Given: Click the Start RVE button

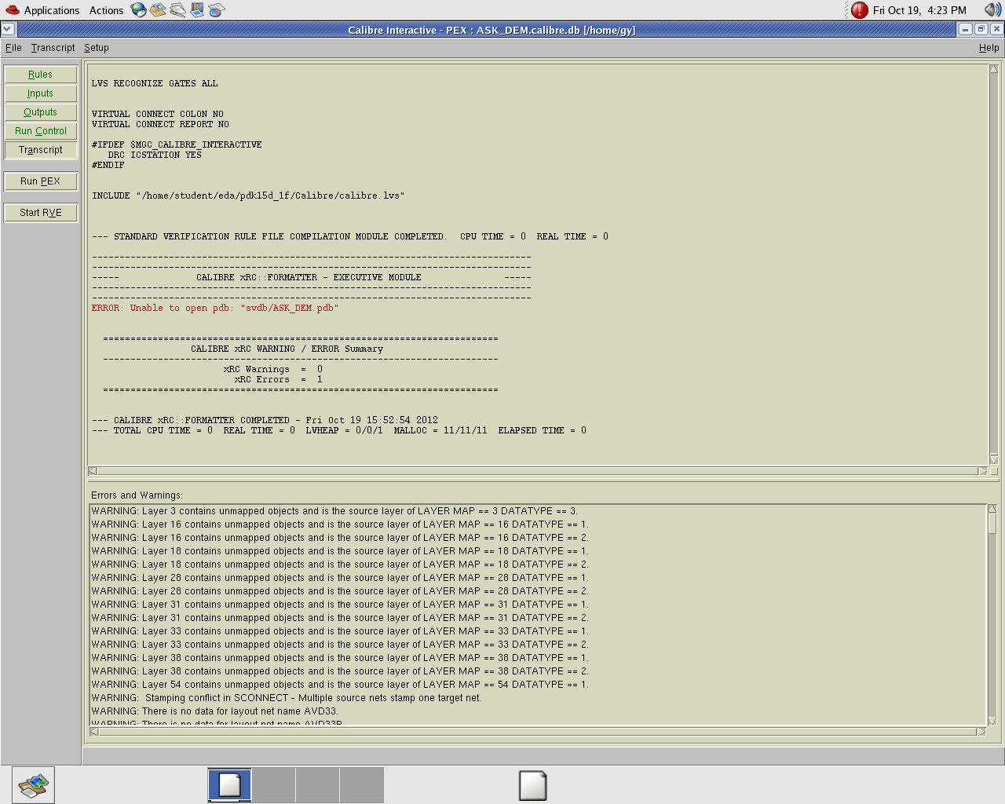Looking at the screenshot, I should pos(41,213).
